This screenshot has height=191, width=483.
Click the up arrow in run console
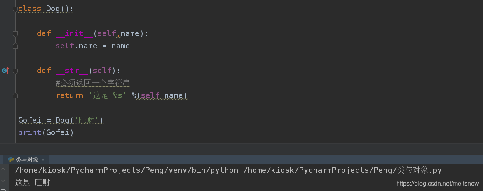[3, 170]
